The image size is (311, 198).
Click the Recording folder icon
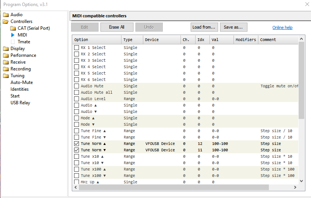(6, 69)
